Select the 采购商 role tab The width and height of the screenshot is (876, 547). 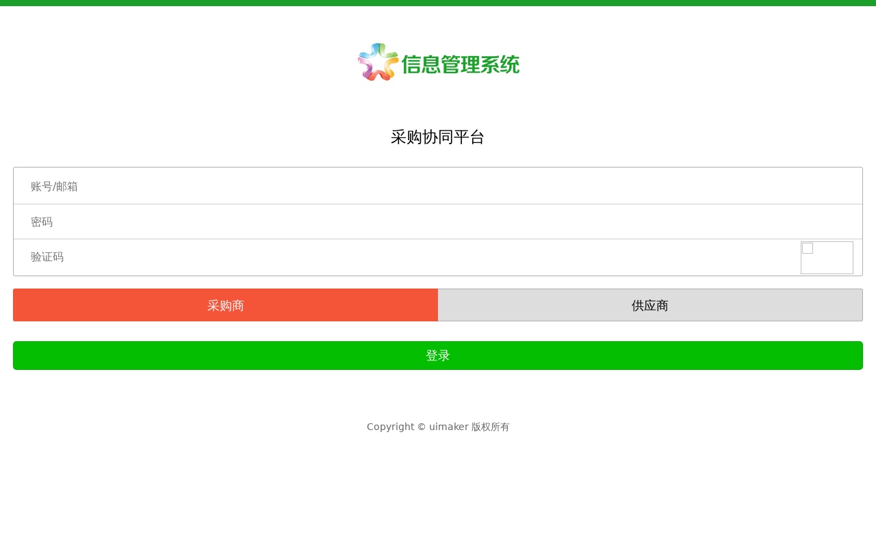click(226, 305)
